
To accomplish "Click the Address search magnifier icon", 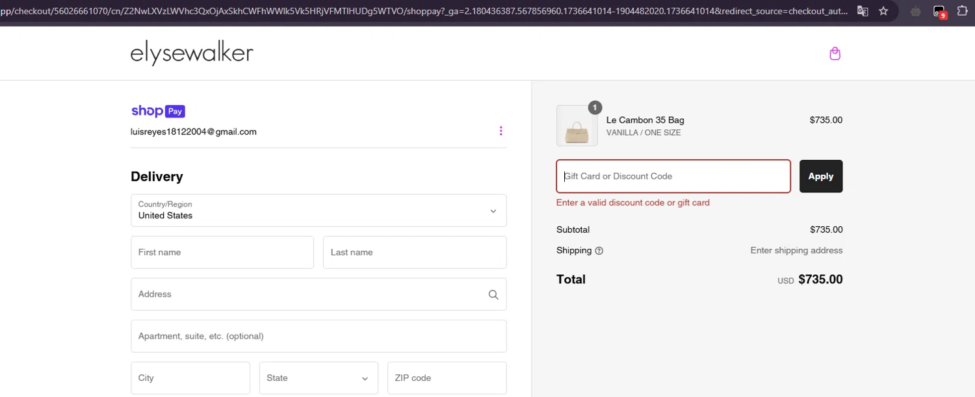I will coord(493,294).
